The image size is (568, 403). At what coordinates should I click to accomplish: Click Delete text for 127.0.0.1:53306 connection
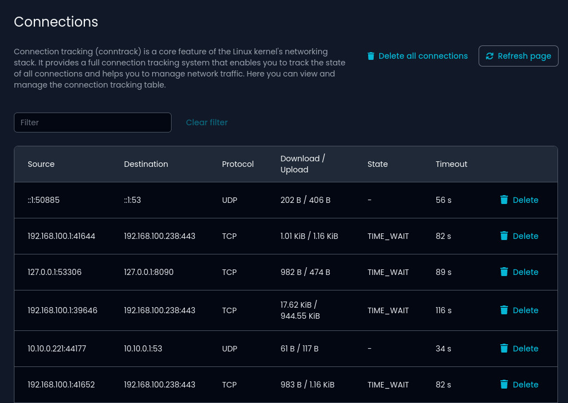(x=526, y=272)
